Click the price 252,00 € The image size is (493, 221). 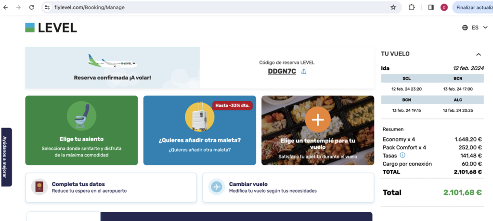[471, 147]
